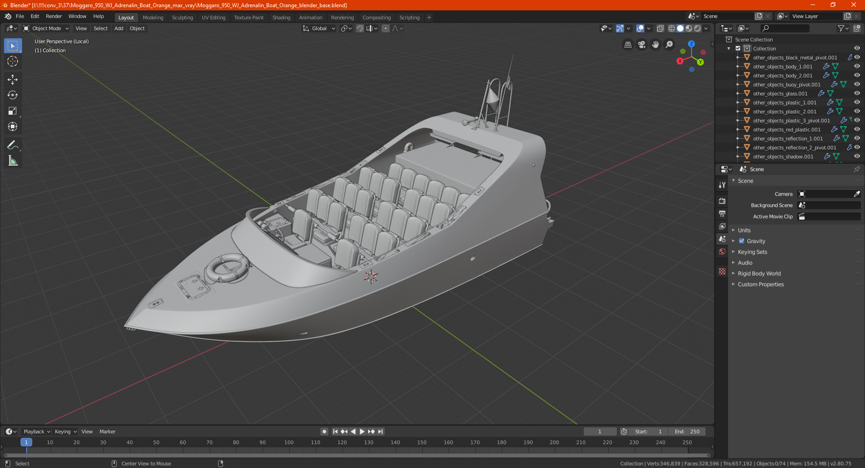Toggle perspective/orthographic grid view icon
Image resolution: width=865 pixels, height=468 pixels.
point(628,45)
